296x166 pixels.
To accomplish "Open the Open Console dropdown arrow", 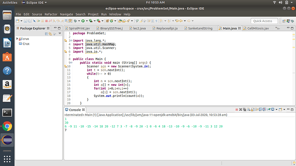I will click(x=284, y=109).
